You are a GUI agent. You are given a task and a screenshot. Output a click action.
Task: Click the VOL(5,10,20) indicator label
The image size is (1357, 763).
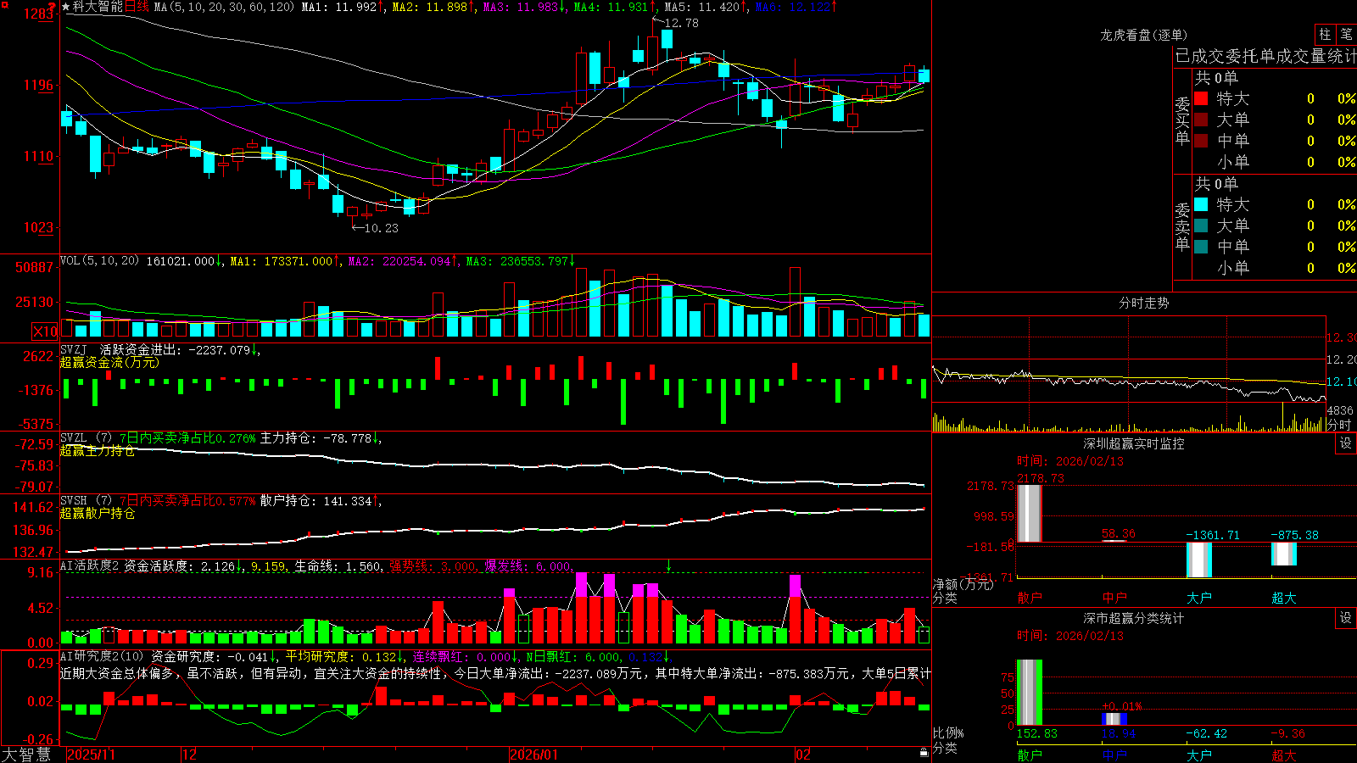pos(100,261)
